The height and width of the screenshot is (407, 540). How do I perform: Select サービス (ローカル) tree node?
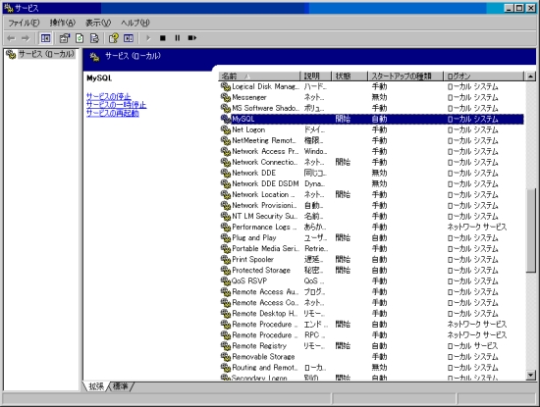coord(46,54)
